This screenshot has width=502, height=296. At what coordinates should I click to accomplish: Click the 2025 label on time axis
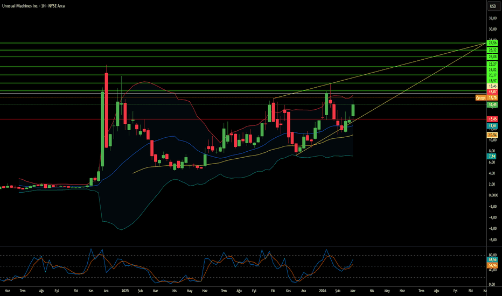pos(124,291)
